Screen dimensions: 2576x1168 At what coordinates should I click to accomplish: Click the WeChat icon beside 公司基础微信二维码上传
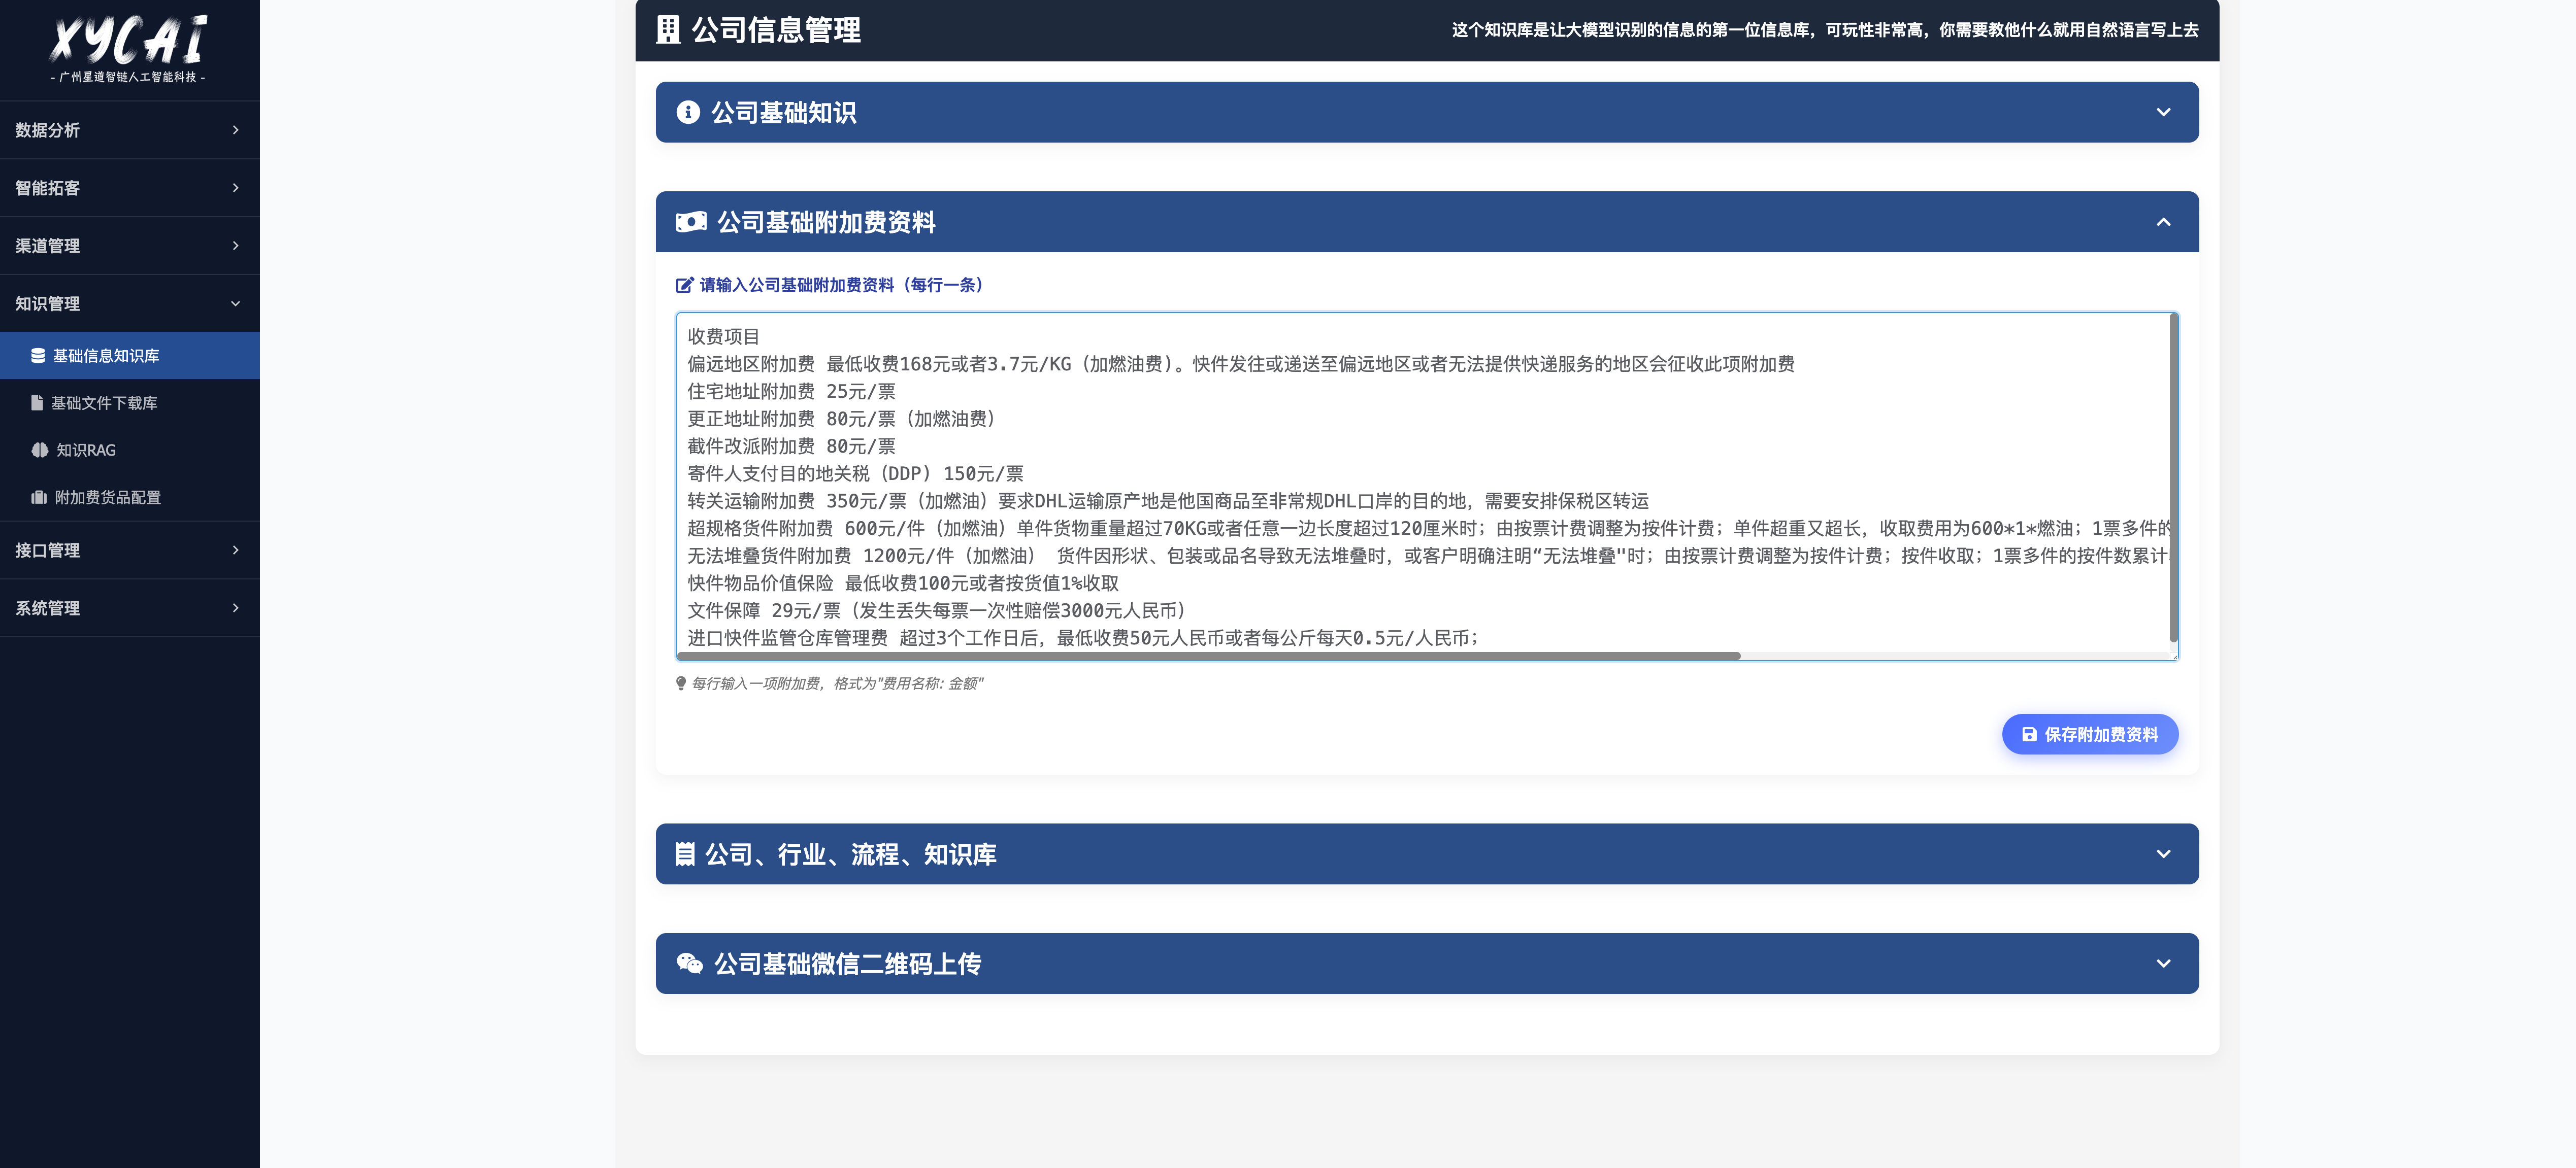pos(690,963)
